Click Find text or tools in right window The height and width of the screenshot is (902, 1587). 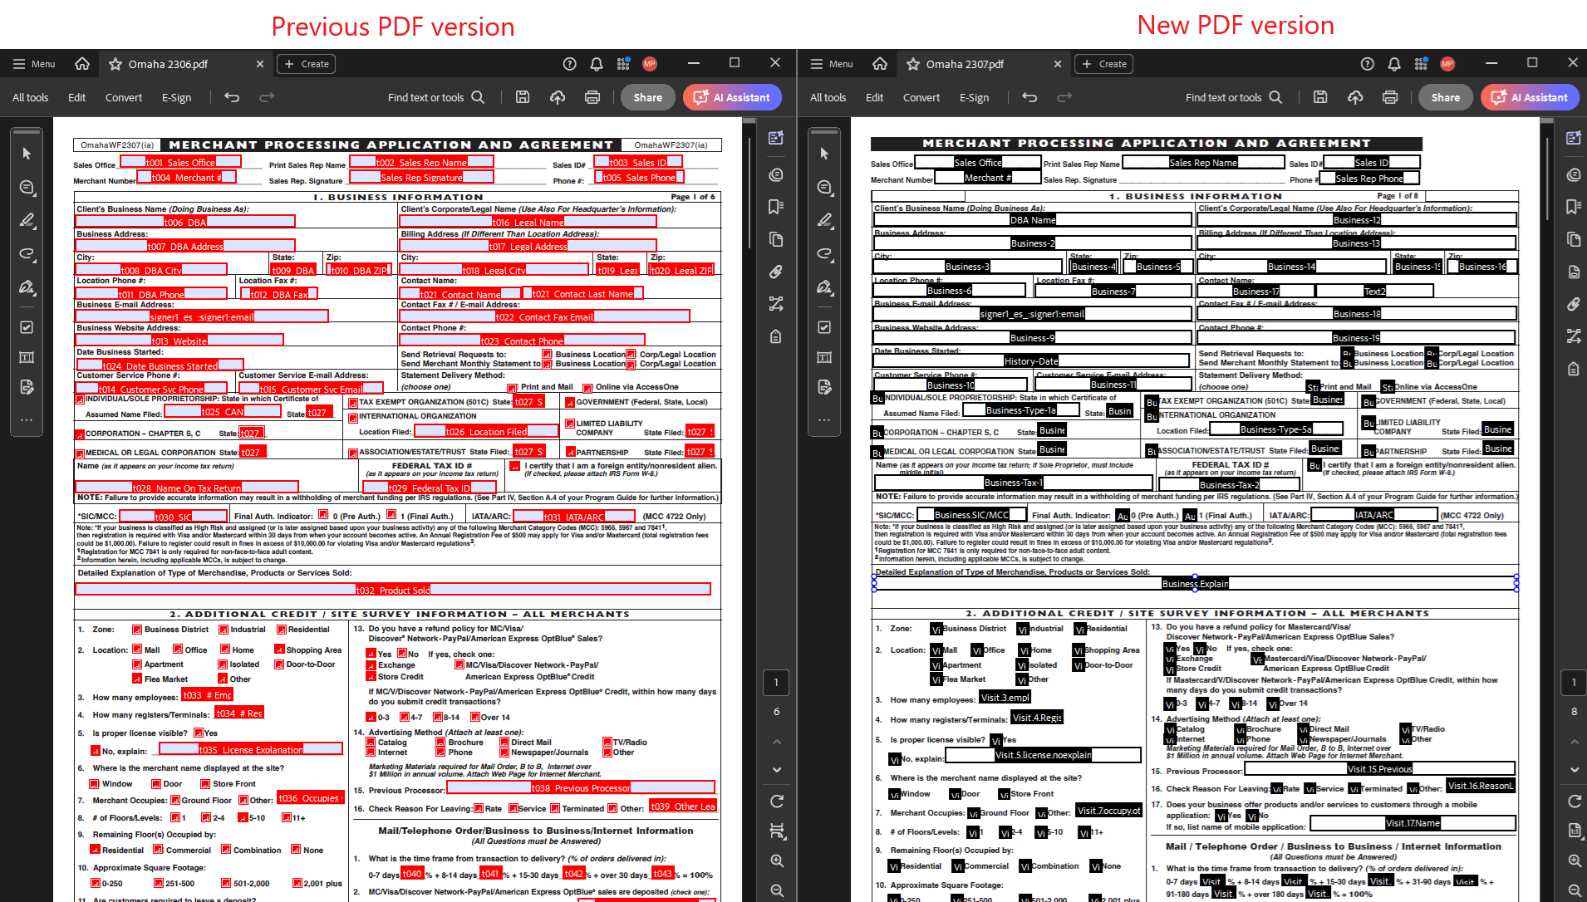1234,97
